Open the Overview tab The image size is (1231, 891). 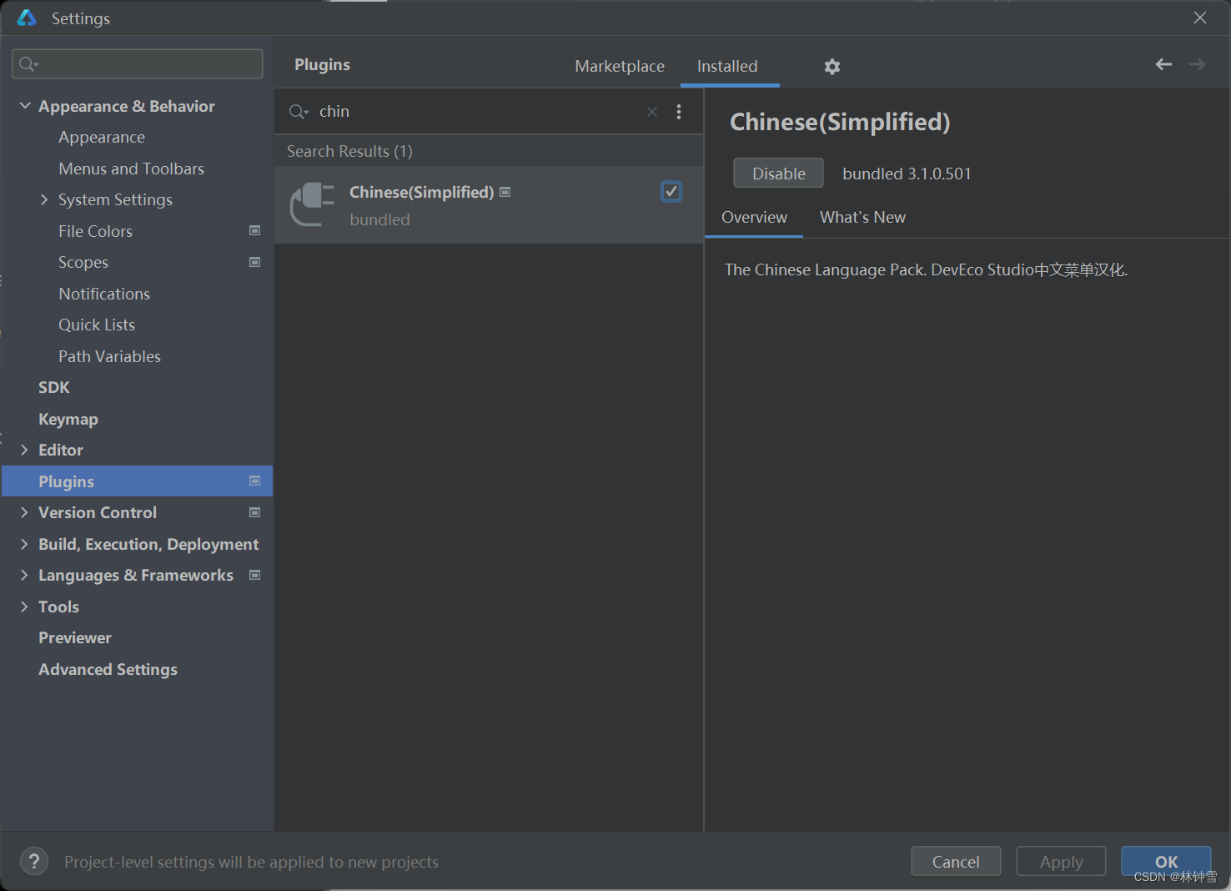click(x=754, y=217)
